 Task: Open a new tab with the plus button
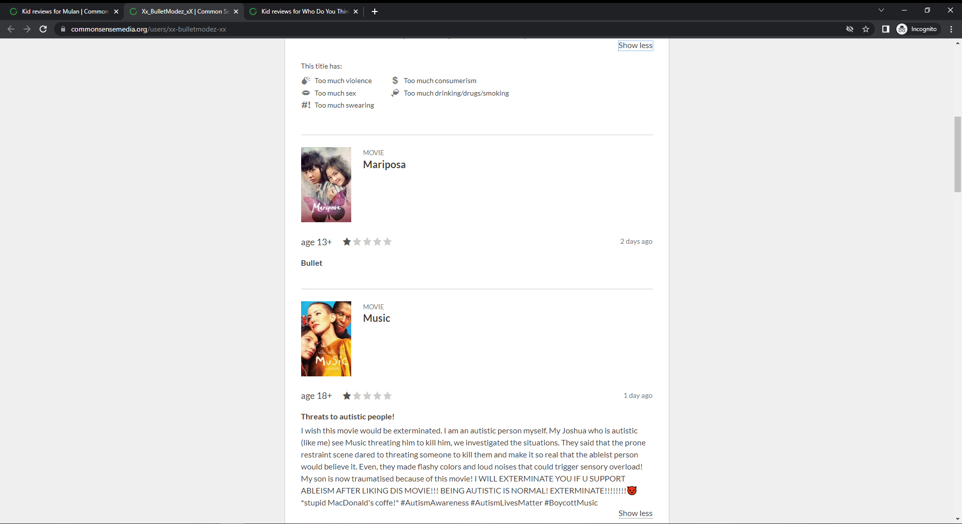click(x=374, y=11)
